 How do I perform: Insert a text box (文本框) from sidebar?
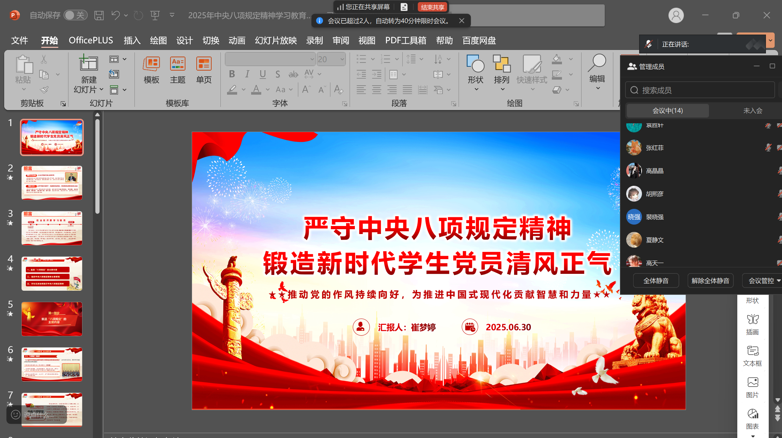tap(753, 351)
